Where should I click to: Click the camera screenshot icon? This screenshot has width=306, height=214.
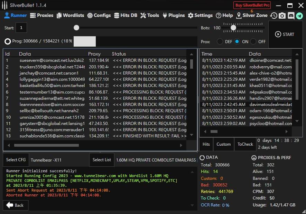click(x=282, y=16)
